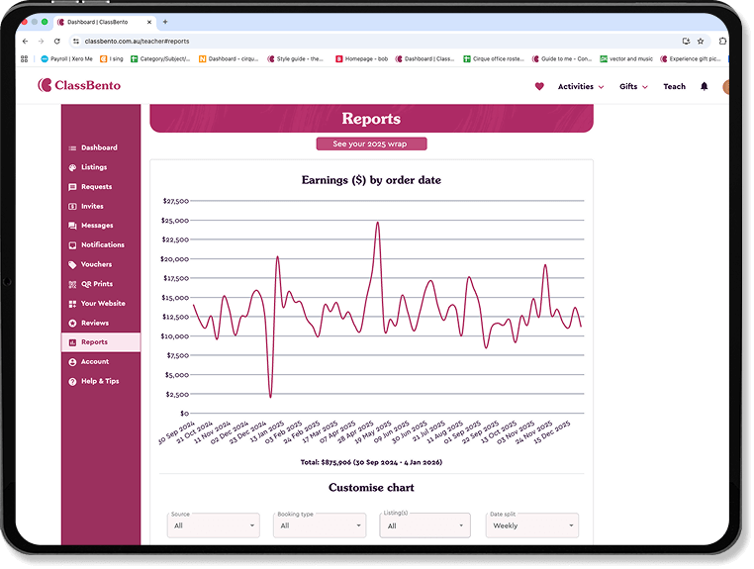Screen dimensions: 754x569
Task: Click the Your Website grid icon
Action: tap(72, 304)
